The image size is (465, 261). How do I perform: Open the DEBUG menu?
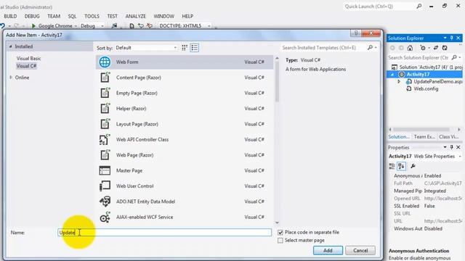click(x=32, y=16)
